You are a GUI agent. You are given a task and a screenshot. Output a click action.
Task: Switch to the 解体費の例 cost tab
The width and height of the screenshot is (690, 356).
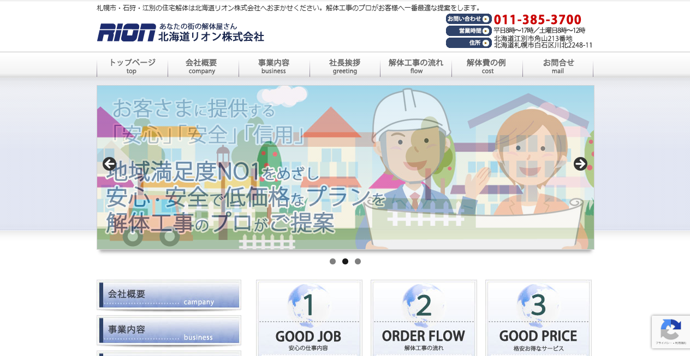[x=486, y=67]
